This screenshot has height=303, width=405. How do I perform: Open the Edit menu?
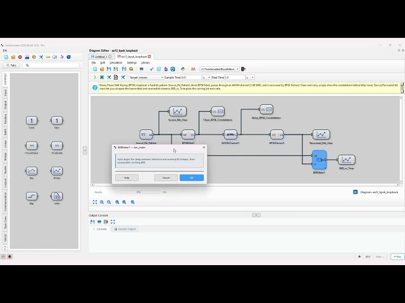point(103,62)
